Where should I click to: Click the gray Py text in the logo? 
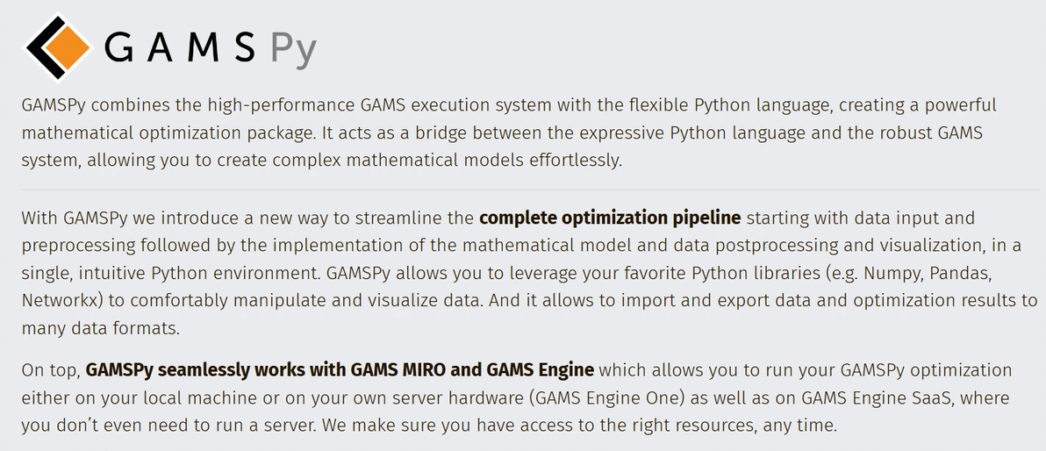pos(292,50)
